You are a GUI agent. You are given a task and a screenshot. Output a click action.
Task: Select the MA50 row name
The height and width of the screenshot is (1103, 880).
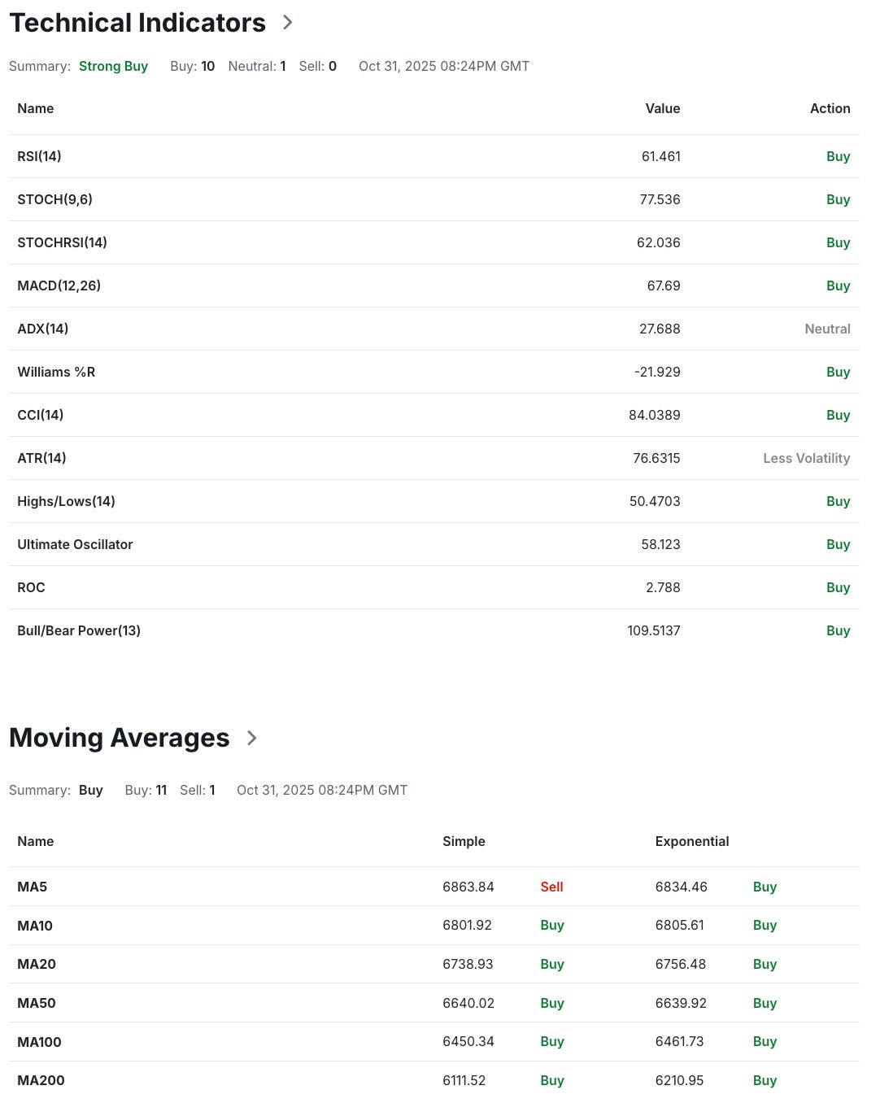point(37,1003)
